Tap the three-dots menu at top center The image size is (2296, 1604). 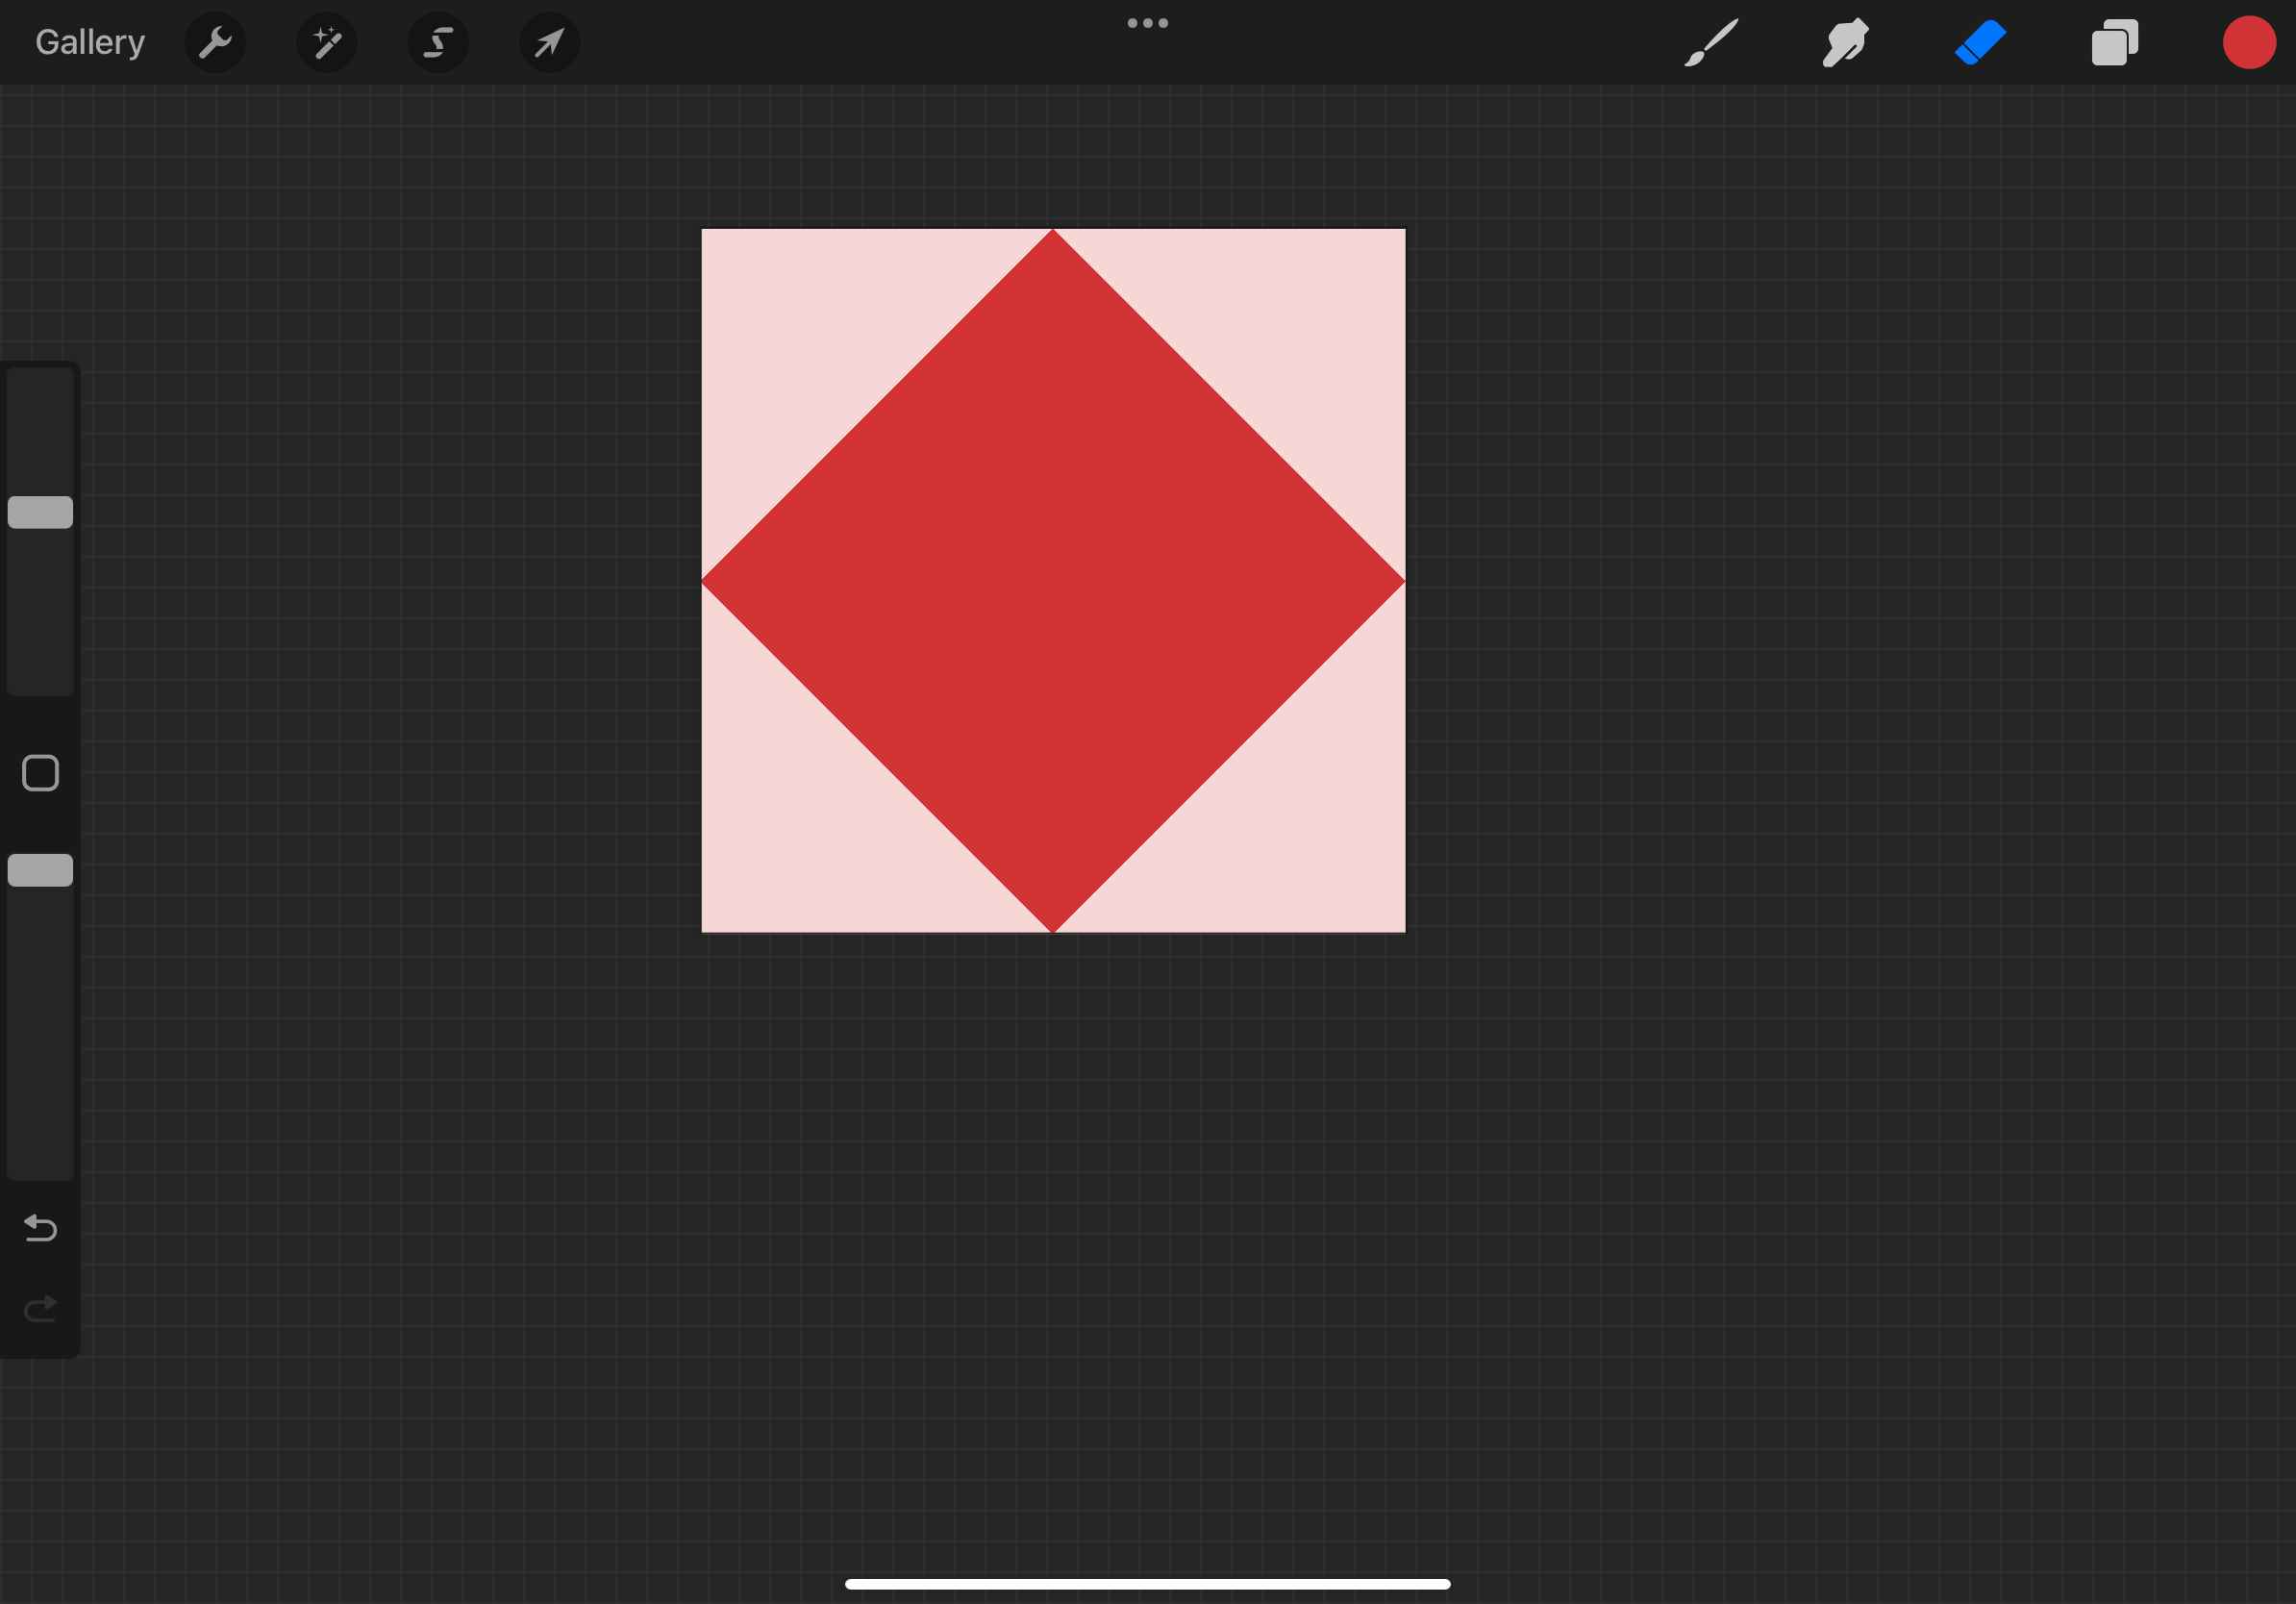[x=1147, y=23]
